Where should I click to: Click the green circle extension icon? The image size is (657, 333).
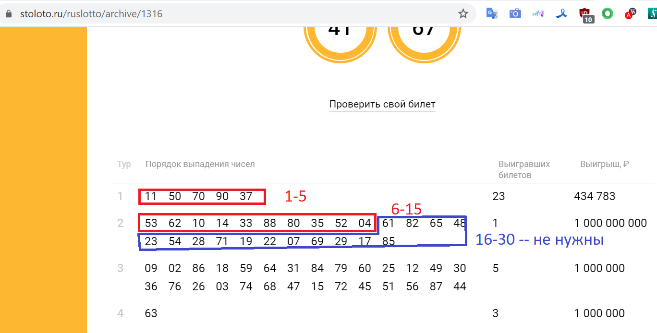click(x=608, y=13)
